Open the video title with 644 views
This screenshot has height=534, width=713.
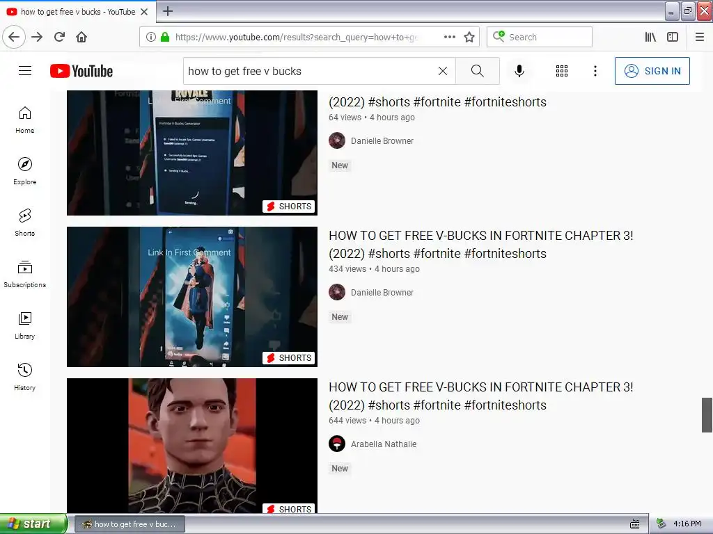tap(480, 396)
